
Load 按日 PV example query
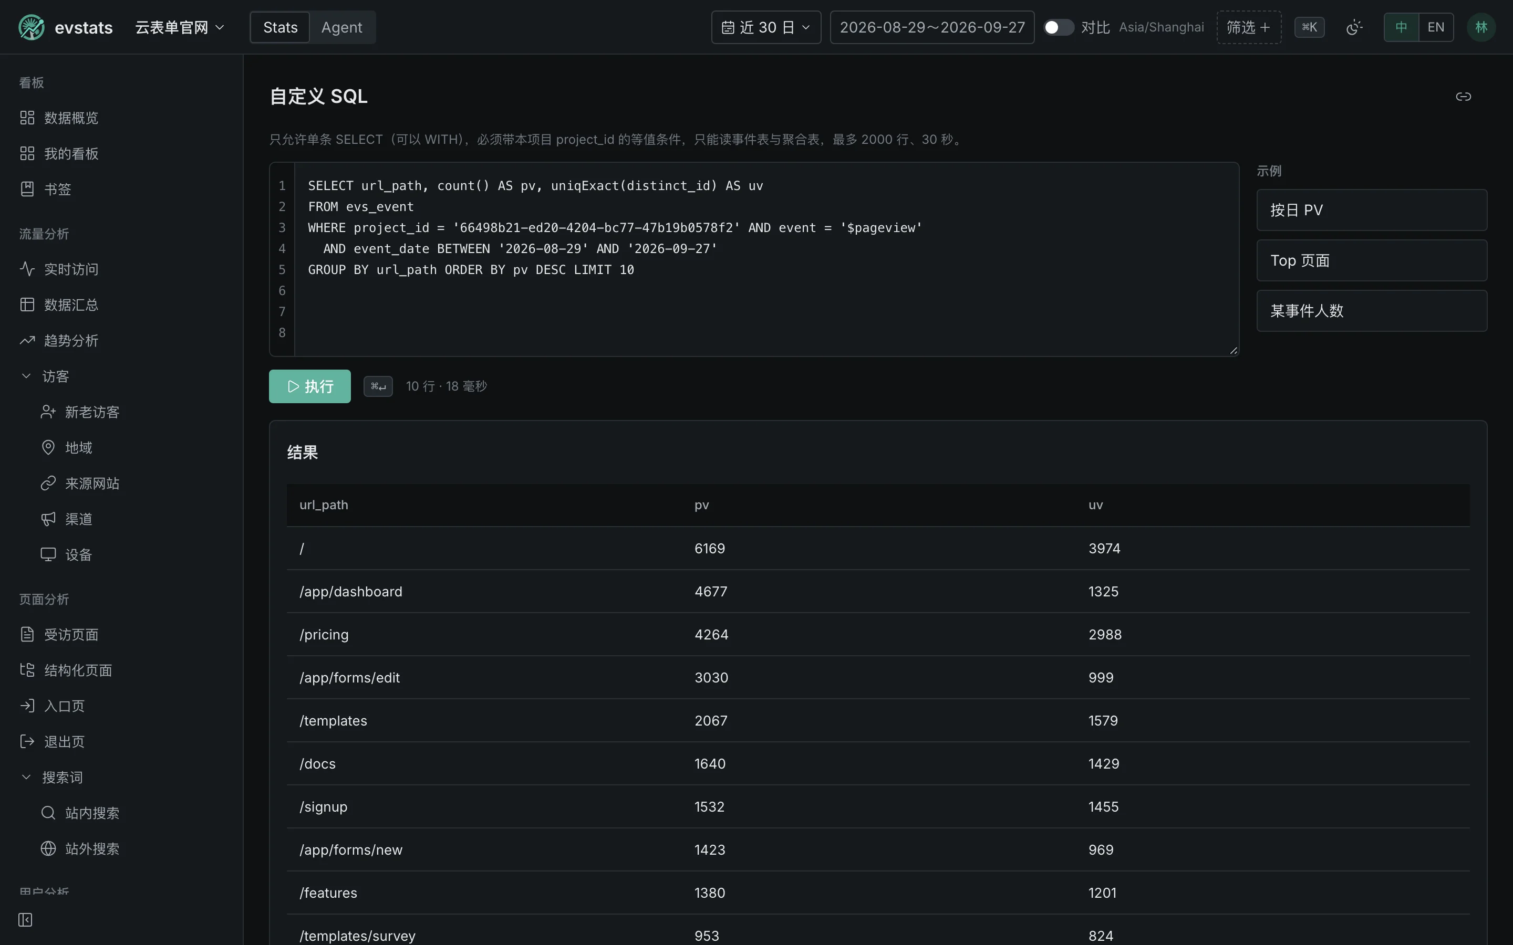coord(1372,210)
